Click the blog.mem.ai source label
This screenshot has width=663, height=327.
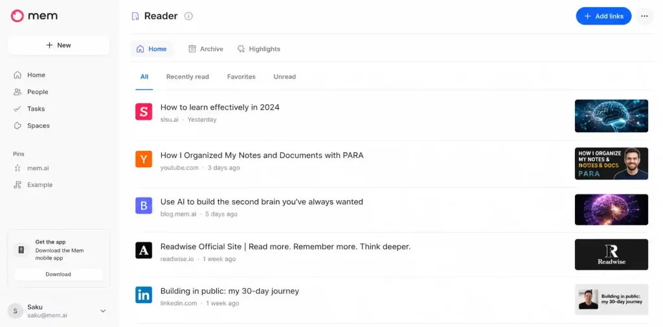pos(178,214)
